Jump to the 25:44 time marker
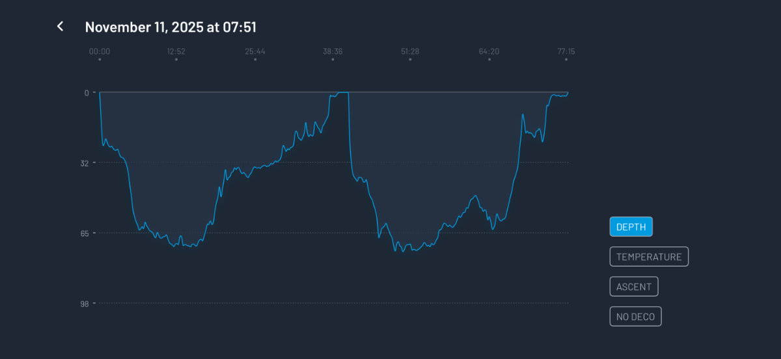 tap(255, 52)
